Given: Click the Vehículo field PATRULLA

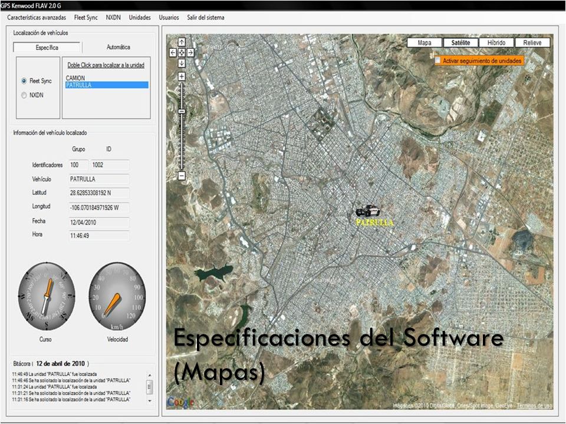Looking at the screenshot, I should click(99, 179).
